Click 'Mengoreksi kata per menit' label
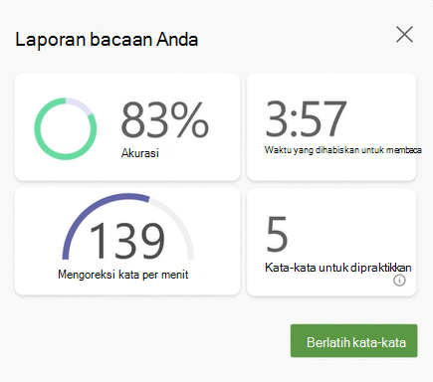 123,275
